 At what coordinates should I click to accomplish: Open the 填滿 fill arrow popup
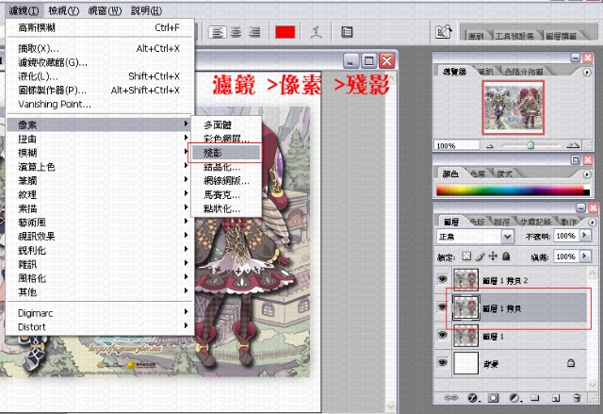[x=585, y=256]
